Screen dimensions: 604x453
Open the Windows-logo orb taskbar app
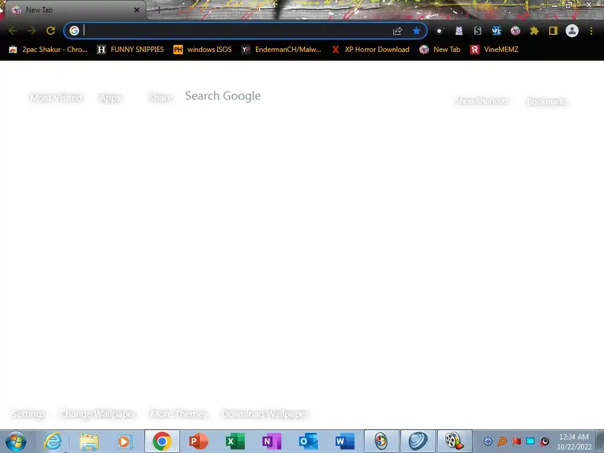[x=382, y=441]
